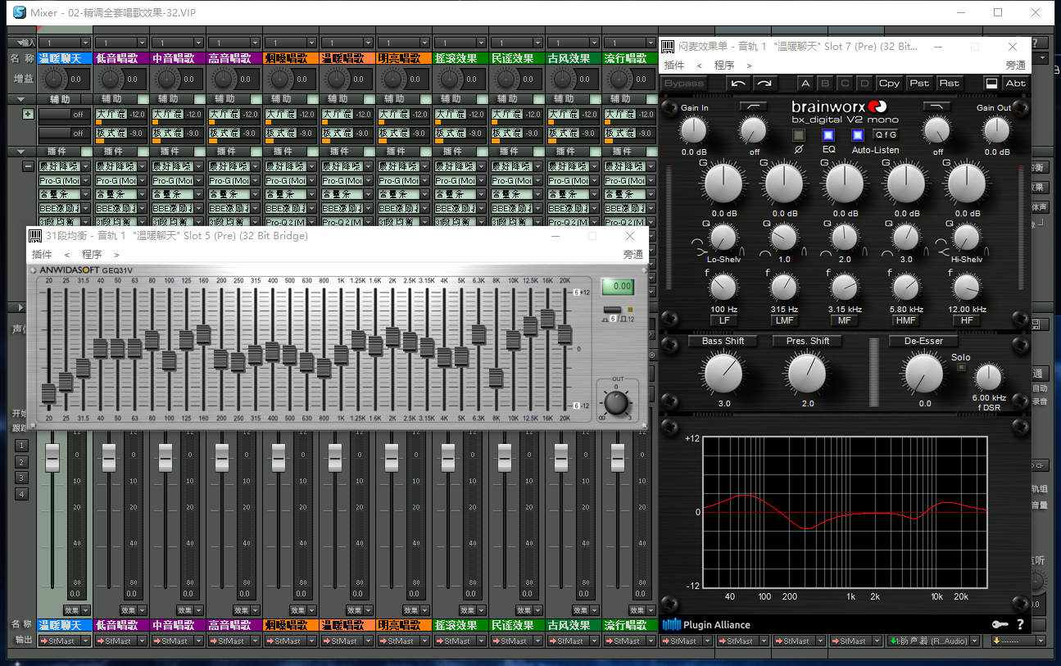Open 程序 menu in 31段均衡 window
1061x666 pixels.
92,255
